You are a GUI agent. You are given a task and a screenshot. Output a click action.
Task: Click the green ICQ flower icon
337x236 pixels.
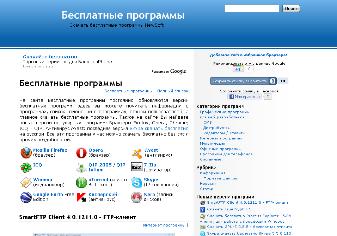coord(26,168)
